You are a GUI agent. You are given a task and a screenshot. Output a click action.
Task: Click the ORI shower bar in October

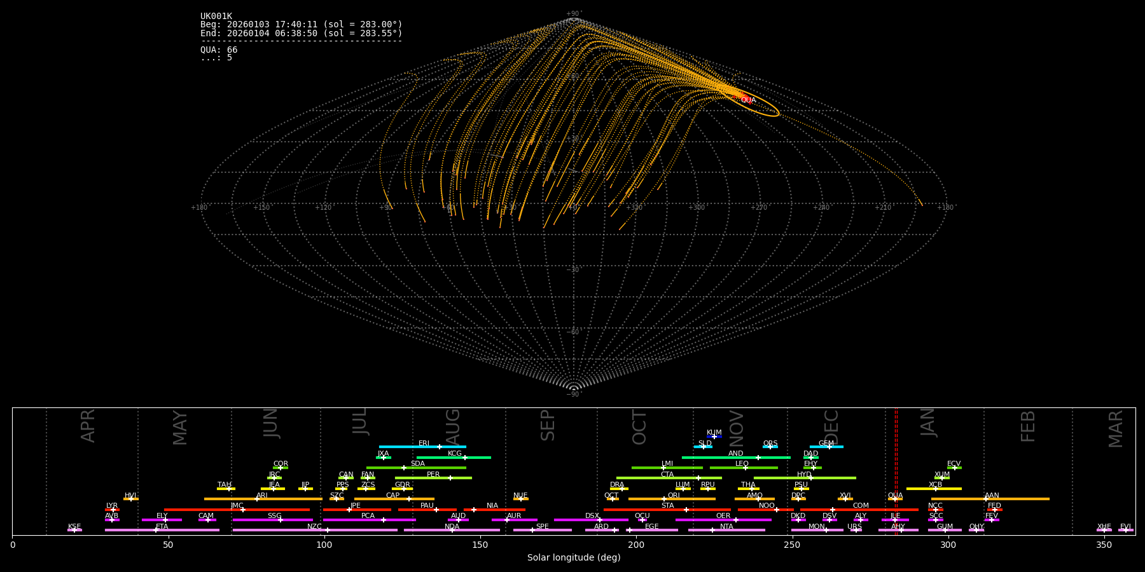pyautogui.click(x=672, y=499)
